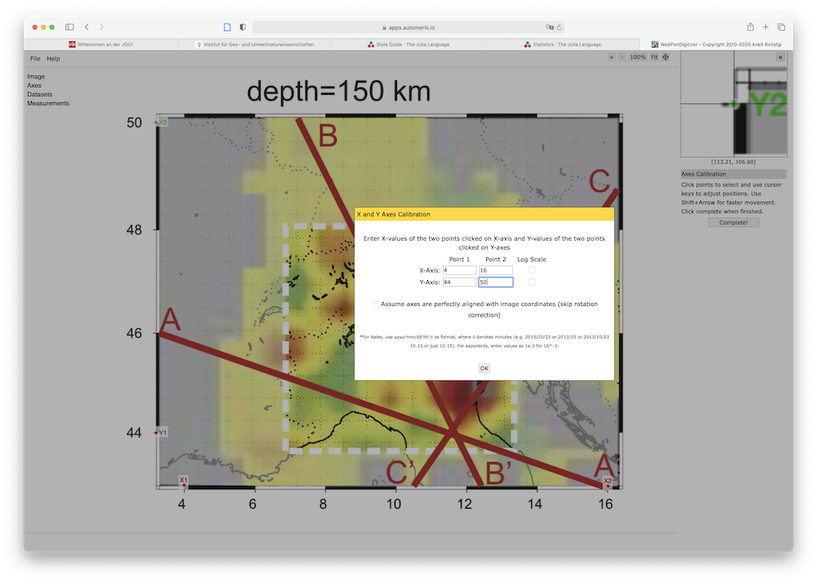Expand the Measurements tree item
The height and width of the screenshot is (583, 817).
click(x=48, y=104)
